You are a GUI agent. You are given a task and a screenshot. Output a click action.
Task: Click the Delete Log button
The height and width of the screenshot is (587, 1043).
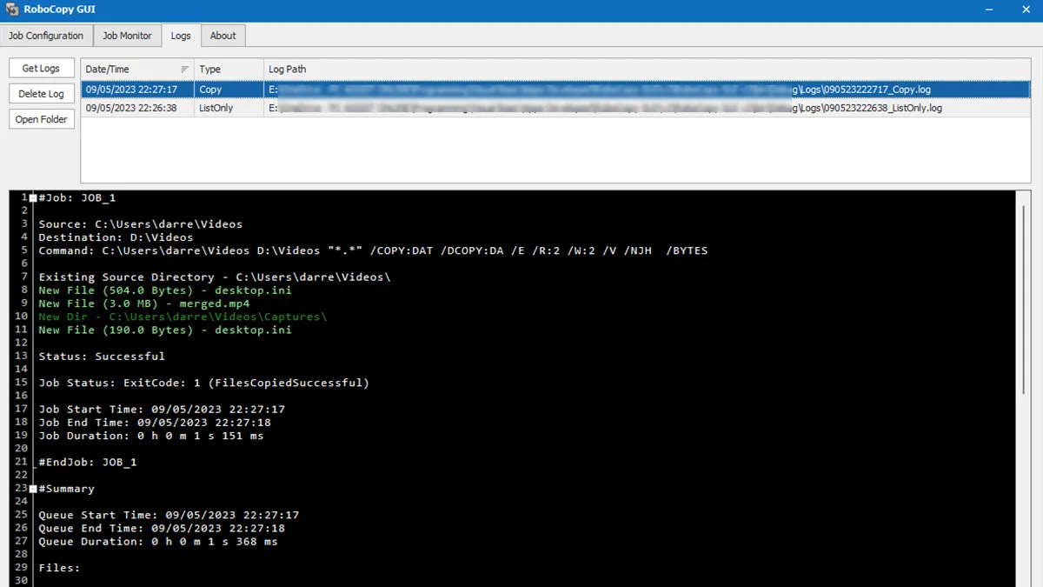click(42, 94)
